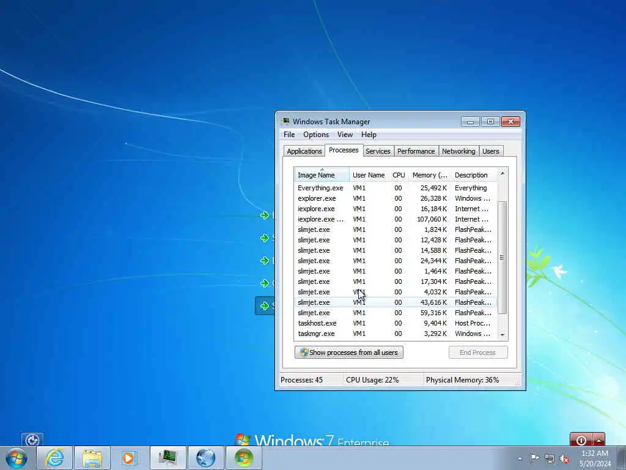
Task: Select slimjet.exe row with 24,344 K
Action: point(396,261)
